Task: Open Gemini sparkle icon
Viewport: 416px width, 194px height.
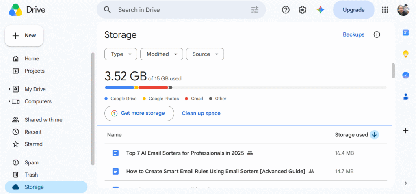Action: [321, 10]
